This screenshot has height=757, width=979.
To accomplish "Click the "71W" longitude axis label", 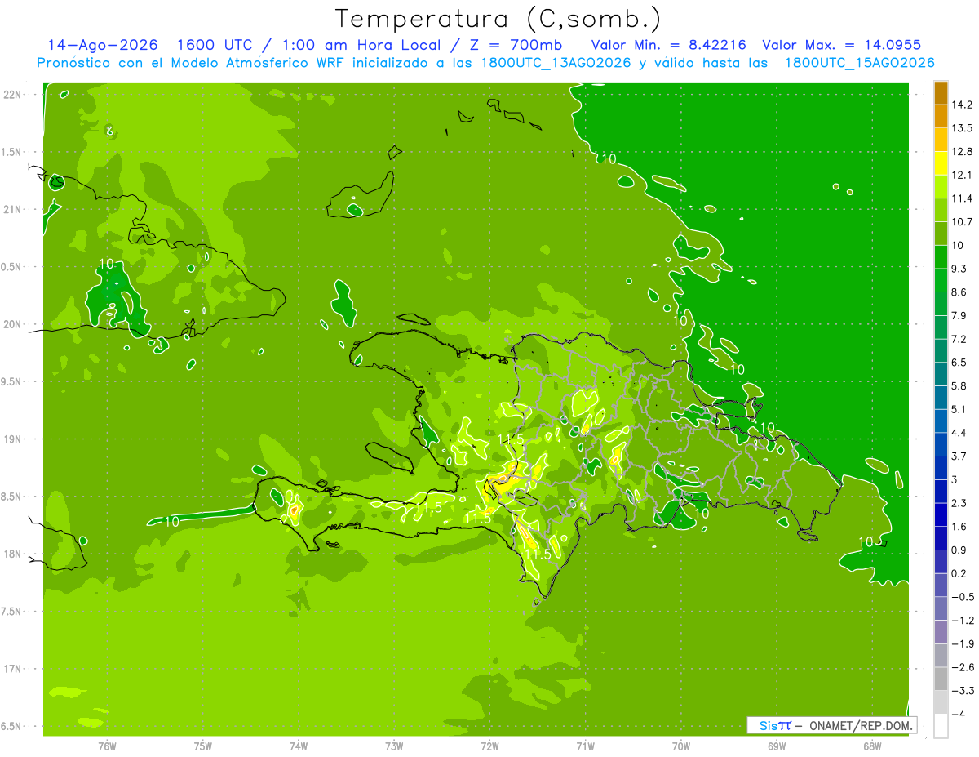I will (x=585, y=746).
